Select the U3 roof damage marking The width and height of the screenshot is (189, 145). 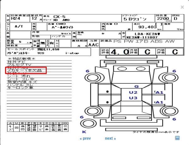pos(133,98)
